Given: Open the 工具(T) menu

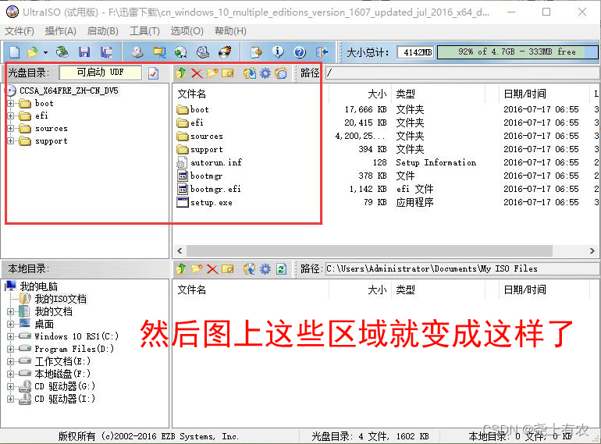Looking at the screenshot, I should click(x=144, y=31).
